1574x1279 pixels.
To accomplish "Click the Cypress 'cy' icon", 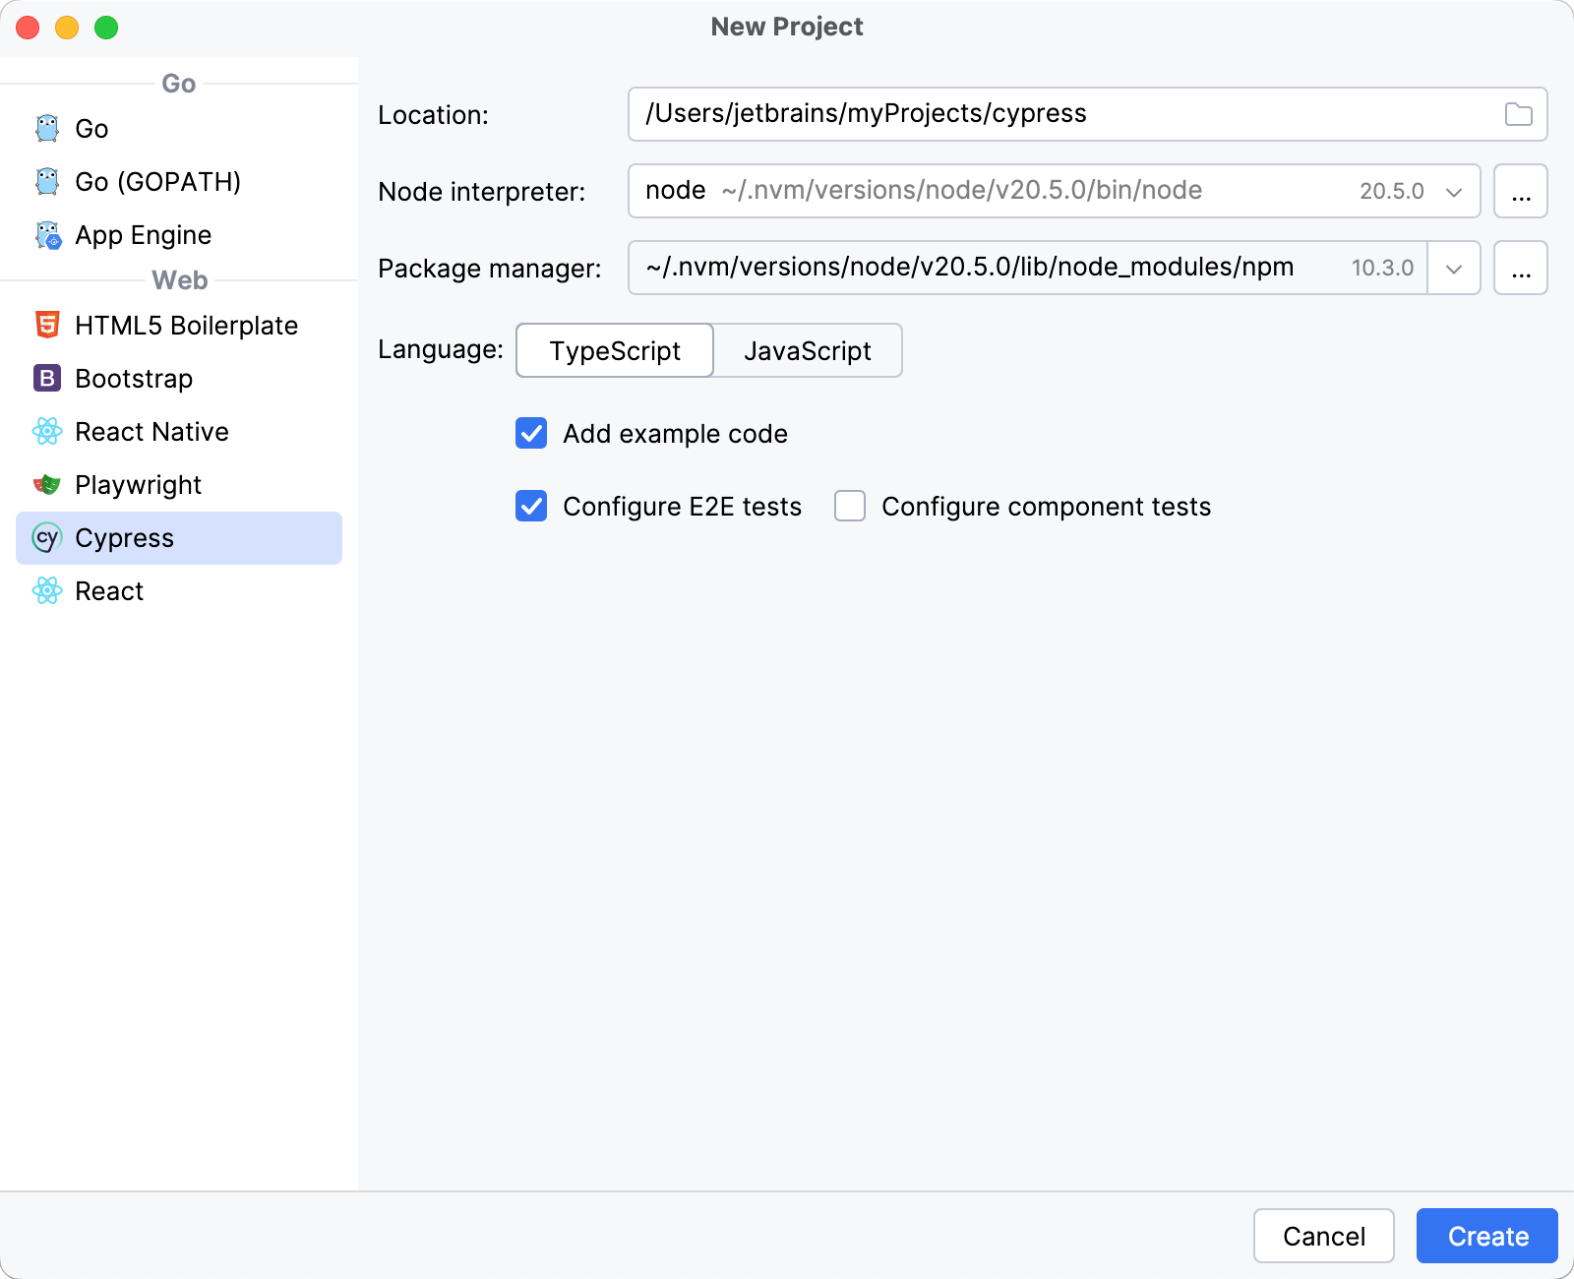I will click(47, 538).
